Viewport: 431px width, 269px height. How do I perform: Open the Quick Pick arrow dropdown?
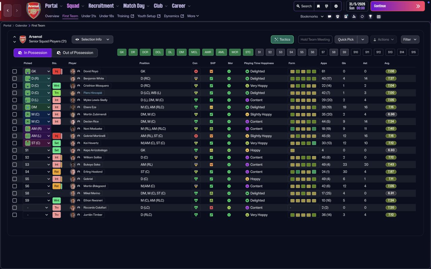[363, 39]
